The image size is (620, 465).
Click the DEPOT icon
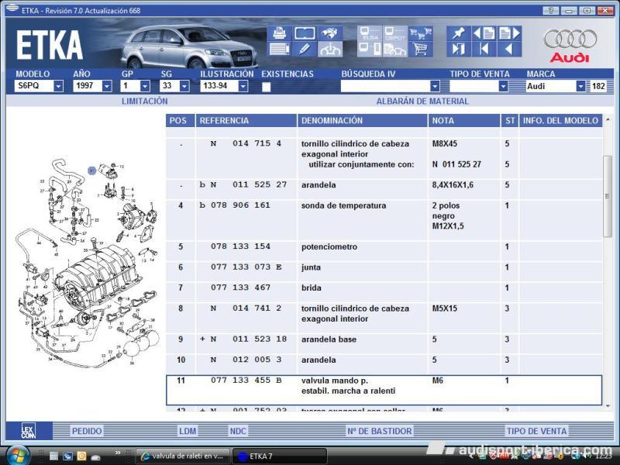(394, 33)
